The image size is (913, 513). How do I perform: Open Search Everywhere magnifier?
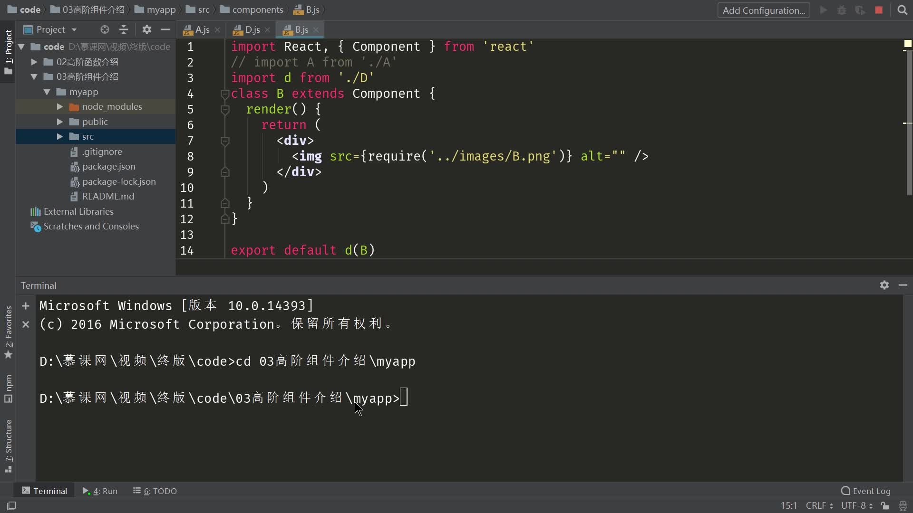(902, 10)
